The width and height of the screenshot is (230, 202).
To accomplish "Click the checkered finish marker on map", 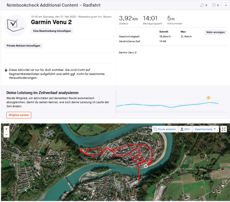I will tap(145, 166).
